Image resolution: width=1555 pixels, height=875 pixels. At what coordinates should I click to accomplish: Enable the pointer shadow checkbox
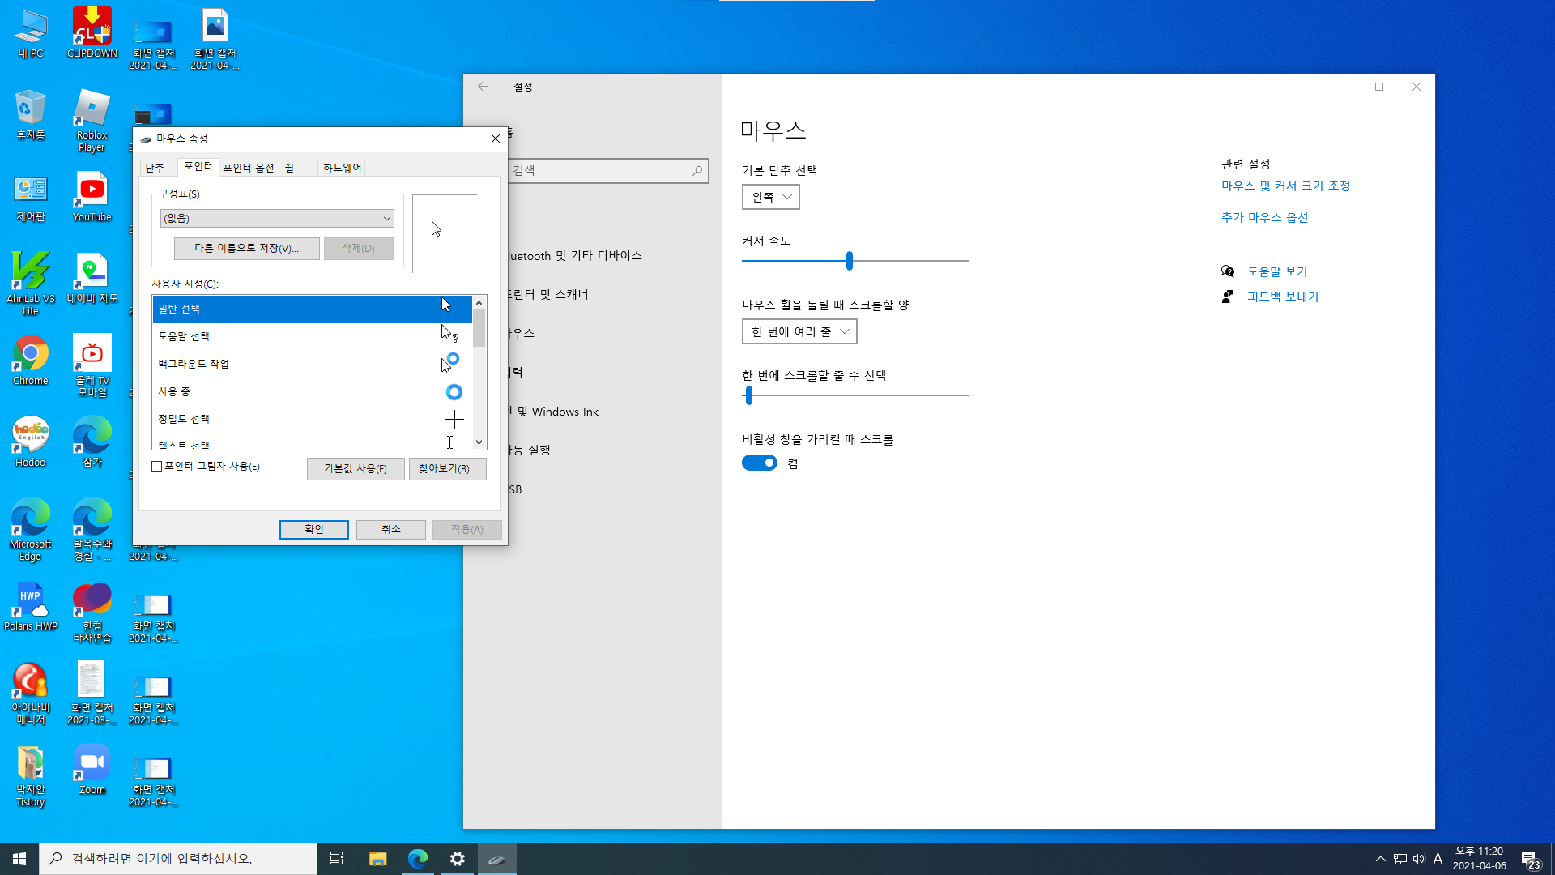[x=157, y=467]
